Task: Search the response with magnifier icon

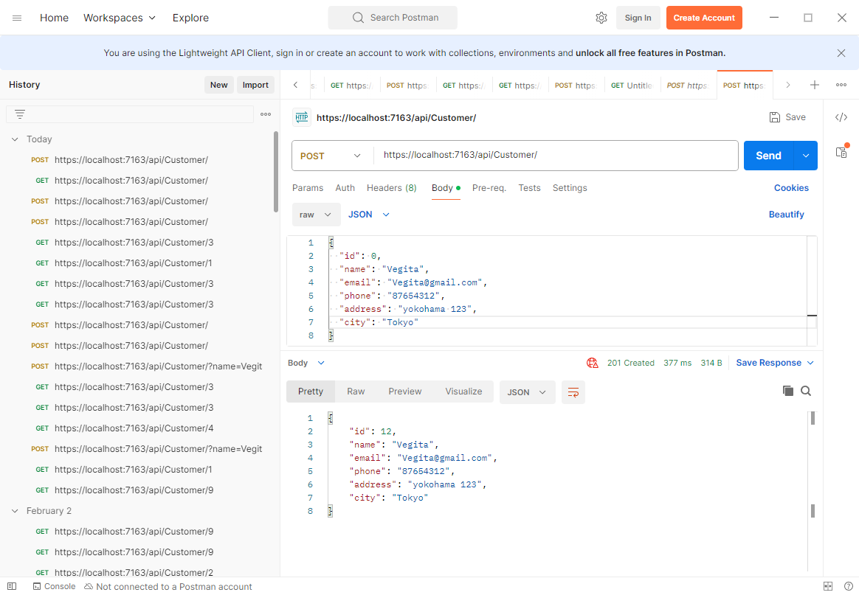Action: [x=806, y=392]
